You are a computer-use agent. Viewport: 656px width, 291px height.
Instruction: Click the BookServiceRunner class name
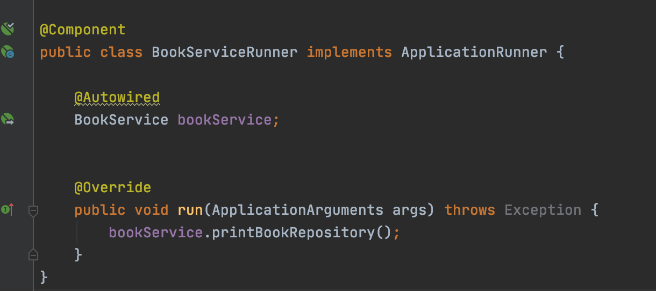coord(225,53)
